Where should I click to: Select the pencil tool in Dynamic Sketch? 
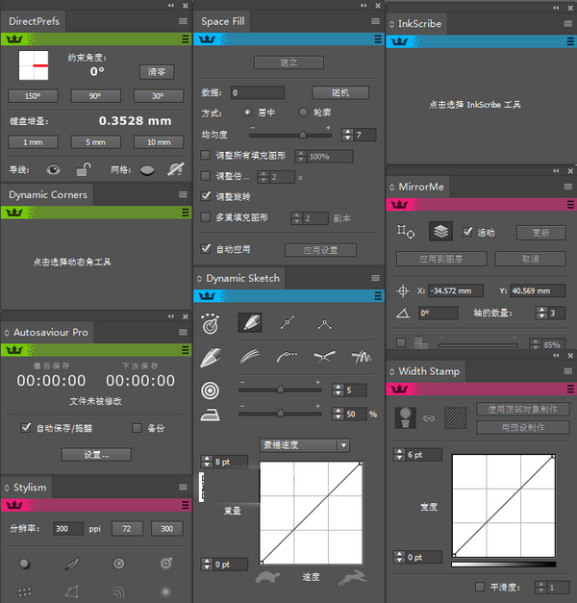coord(250,323)
